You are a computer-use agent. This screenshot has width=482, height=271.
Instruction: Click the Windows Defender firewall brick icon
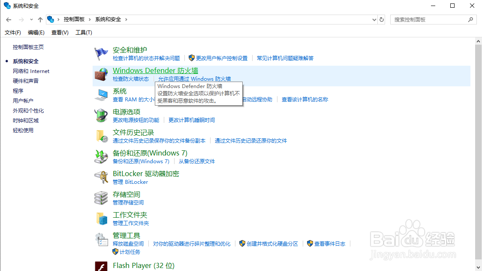pyautogui.click(x=101, y=75)
